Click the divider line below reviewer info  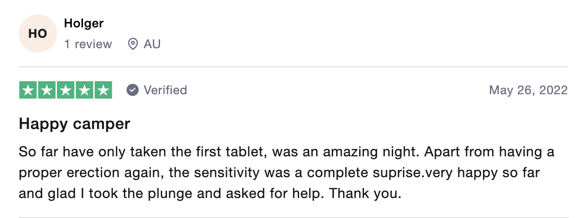293,67
